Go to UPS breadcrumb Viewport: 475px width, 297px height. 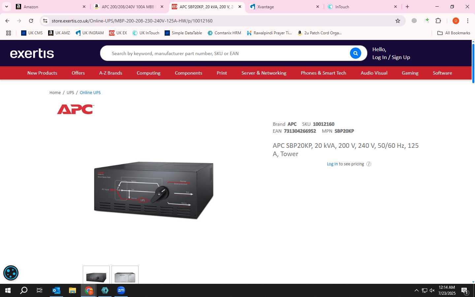pyautogui.click(x=70, y=92)
